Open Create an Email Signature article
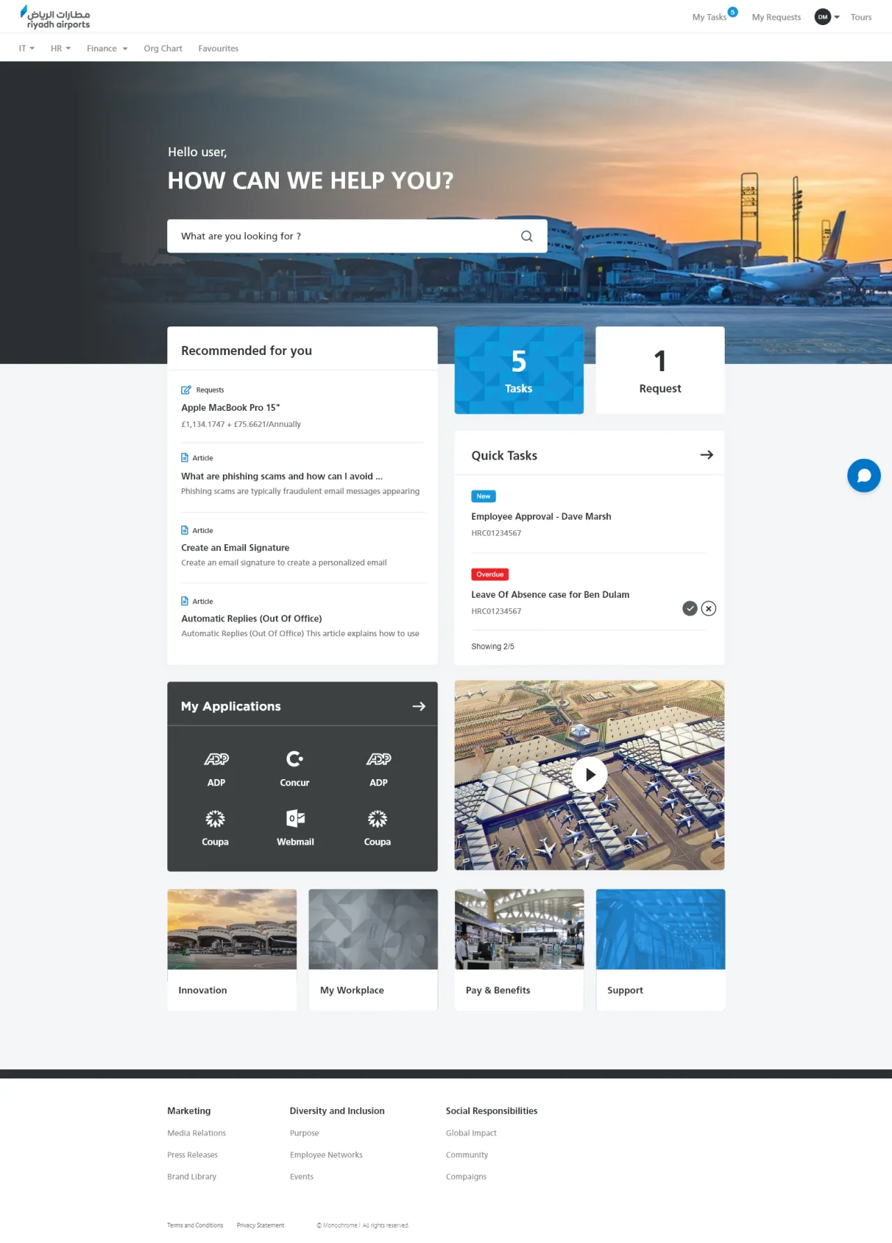The image size is (892, 1243). coord(236,548)
